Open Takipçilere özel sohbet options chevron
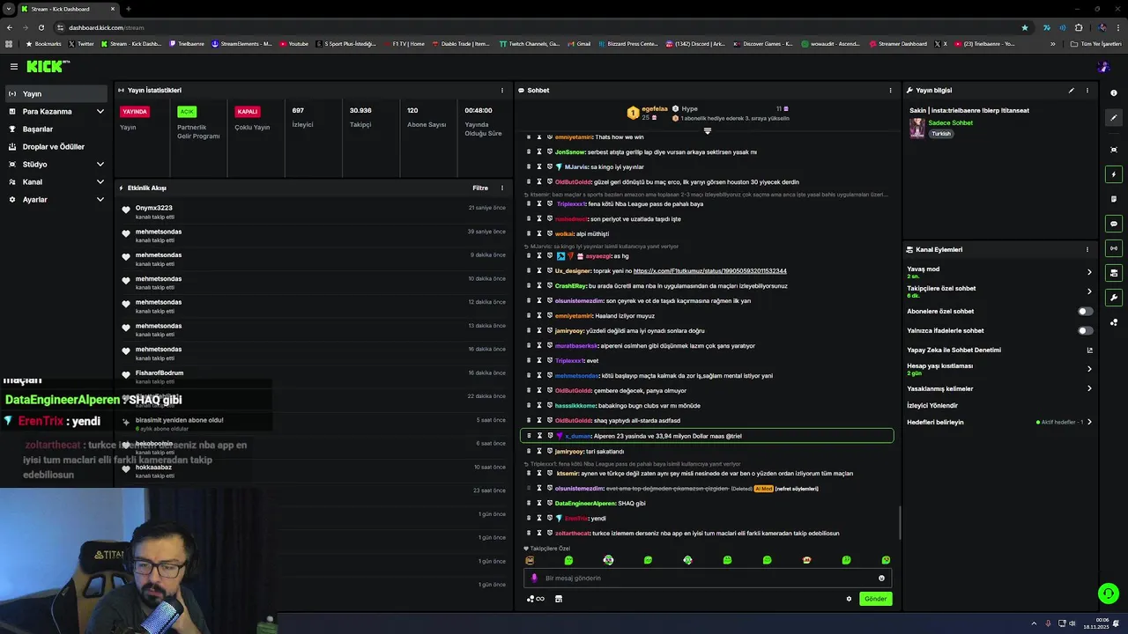Viewport: 1128px width, 634px height. pyautogui.click(x=1089, y=291)
